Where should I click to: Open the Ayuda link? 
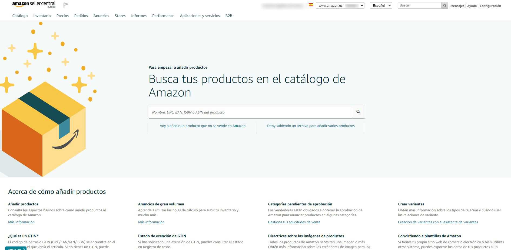(472, 6)
